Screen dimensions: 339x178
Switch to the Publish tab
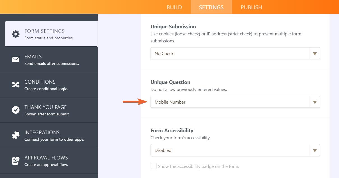click(x=251, y=7)
